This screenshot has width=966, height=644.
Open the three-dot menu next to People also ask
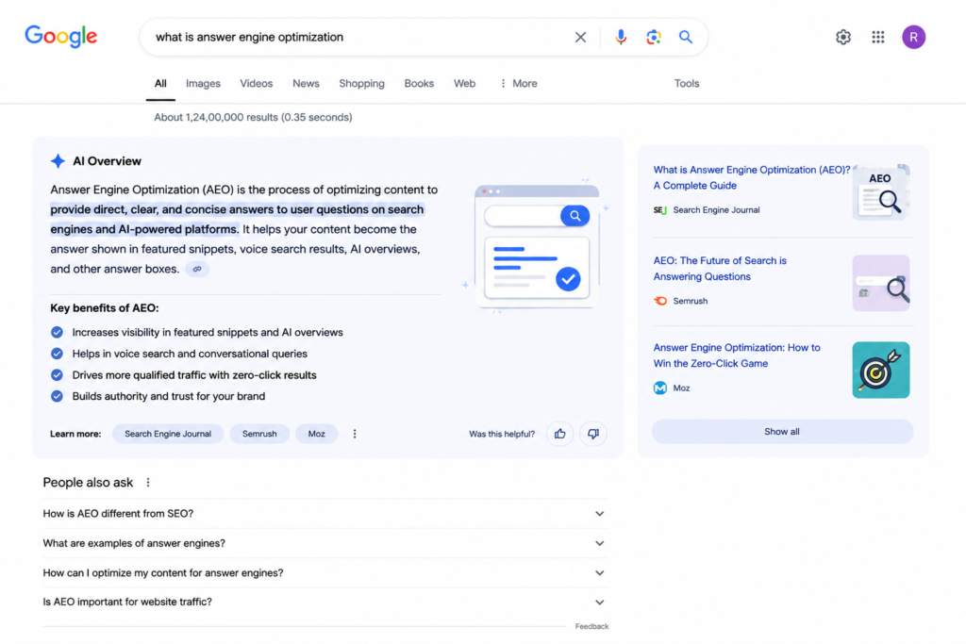tap(148, 482)
